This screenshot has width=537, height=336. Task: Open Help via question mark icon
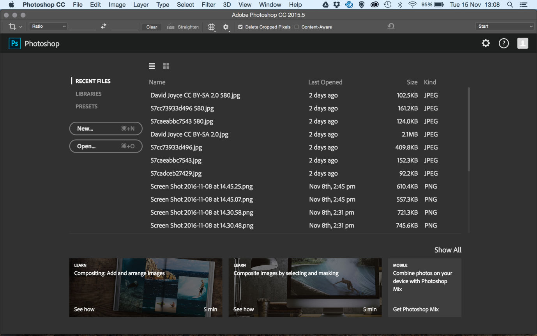[x=504, y=43]
